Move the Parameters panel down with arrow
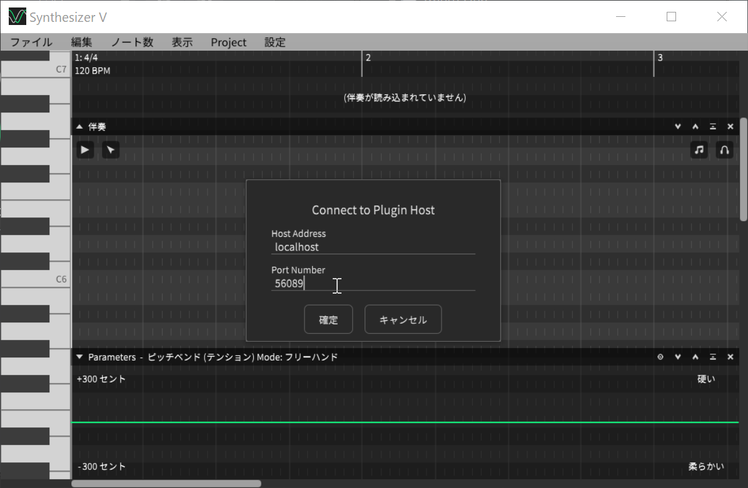 click(678, 357)
